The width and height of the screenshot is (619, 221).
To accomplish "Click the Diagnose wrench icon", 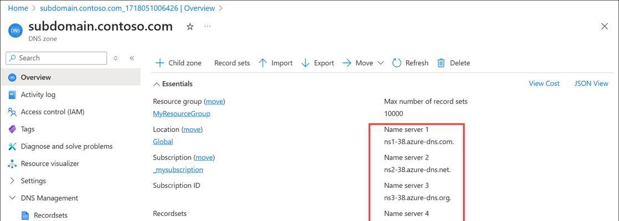I will click(x=13, y=146).
